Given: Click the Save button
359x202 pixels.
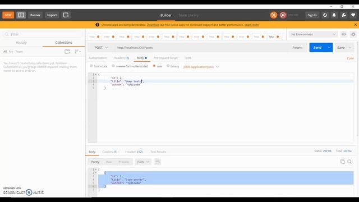Looking at the screenshot, I should coord(340,48).
